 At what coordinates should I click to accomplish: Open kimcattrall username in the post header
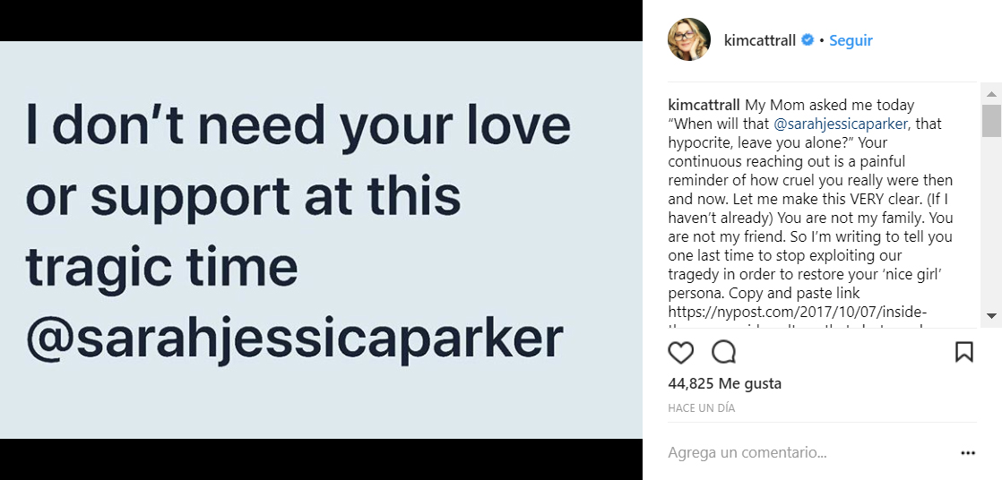point(759,40)
